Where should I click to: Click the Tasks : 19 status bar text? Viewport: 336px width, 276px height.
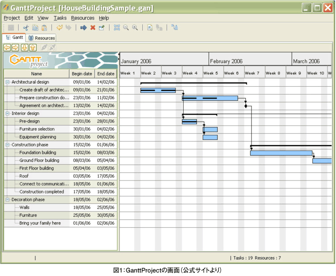click(x=243, y=258)
